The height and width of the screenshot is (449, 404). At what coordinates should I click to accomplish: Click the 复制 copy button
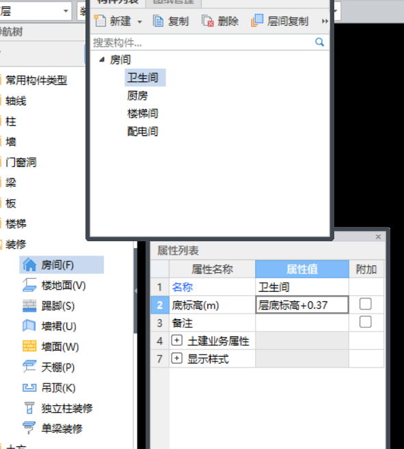(171, 21)
